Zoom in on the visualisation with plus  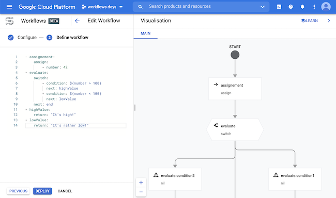(141, 183)
